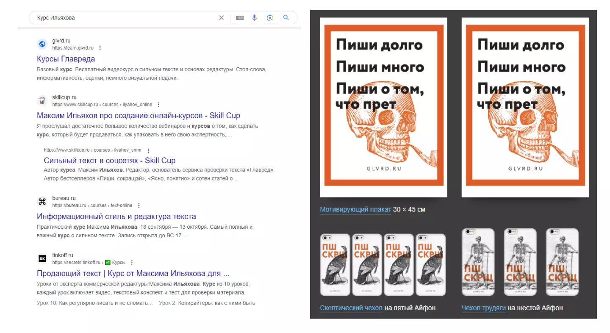Open 'Информационный стиль и редактура текста' result
Viewport: 610px width, 333px height.
[x=116, y=216]
